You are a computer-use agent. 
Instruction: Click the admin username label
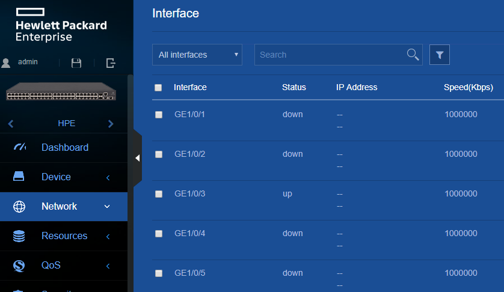(x=28, y=62)
